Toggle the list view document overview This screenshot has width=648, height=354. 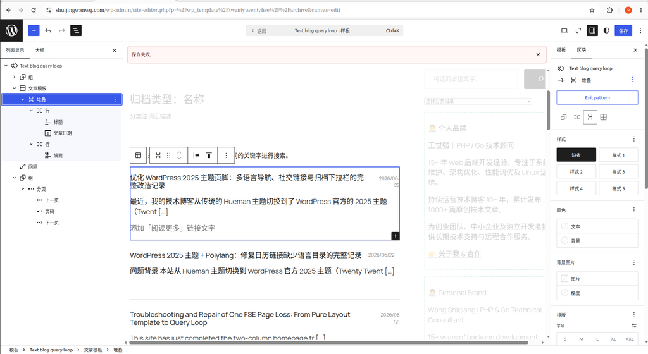click(76, 30)
